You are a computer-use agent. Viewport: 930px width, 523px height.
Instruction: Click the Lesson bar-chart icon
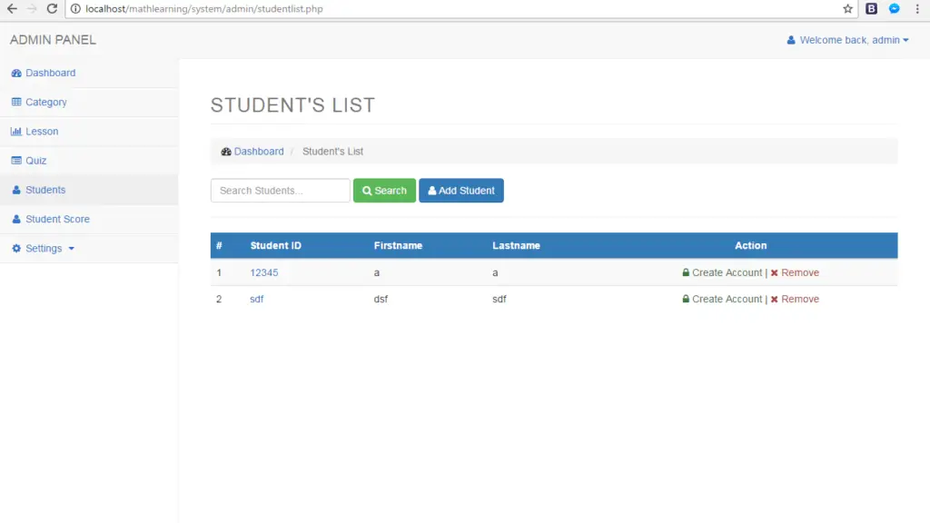(15, 131)
